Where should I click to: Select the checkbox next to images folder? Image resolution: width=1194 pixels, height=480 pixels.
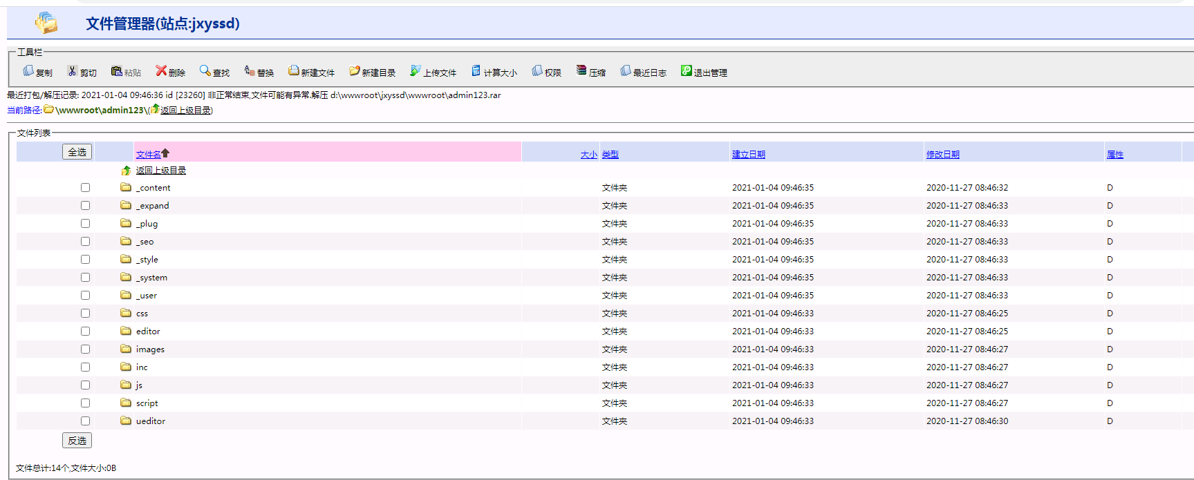click(x=85, y=349)
